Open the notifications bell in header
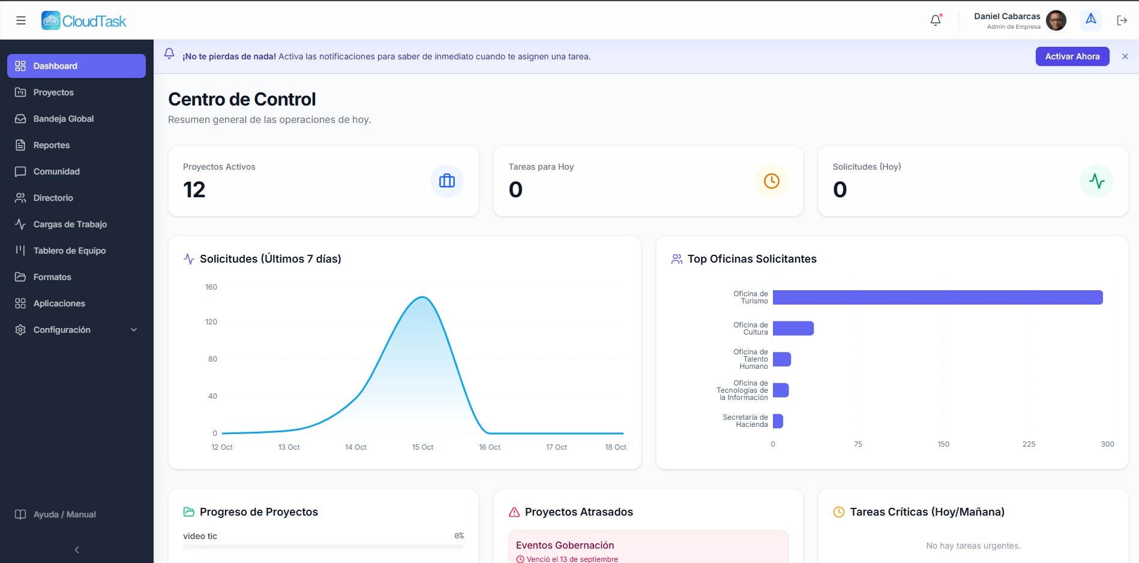 coord(936,20)
